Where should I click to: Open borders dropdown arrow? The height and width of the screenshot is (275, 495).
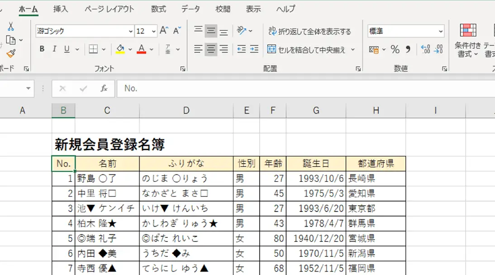[104, 49]
